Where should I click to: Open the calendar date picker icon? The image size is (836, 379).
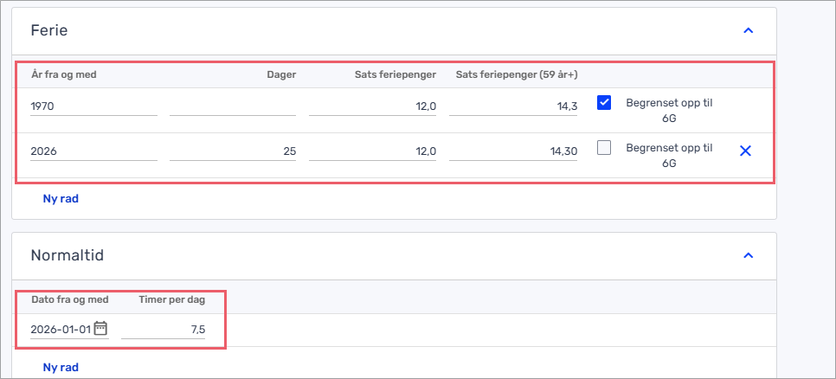tap(100, 329)
